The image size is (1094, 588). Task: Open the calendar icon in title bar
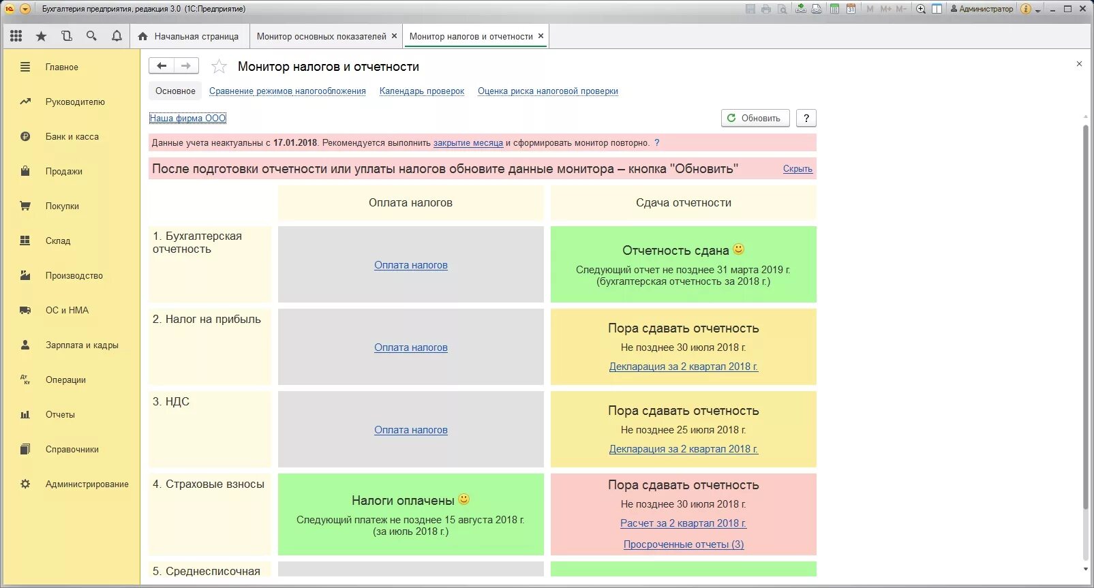coord(851,9)
